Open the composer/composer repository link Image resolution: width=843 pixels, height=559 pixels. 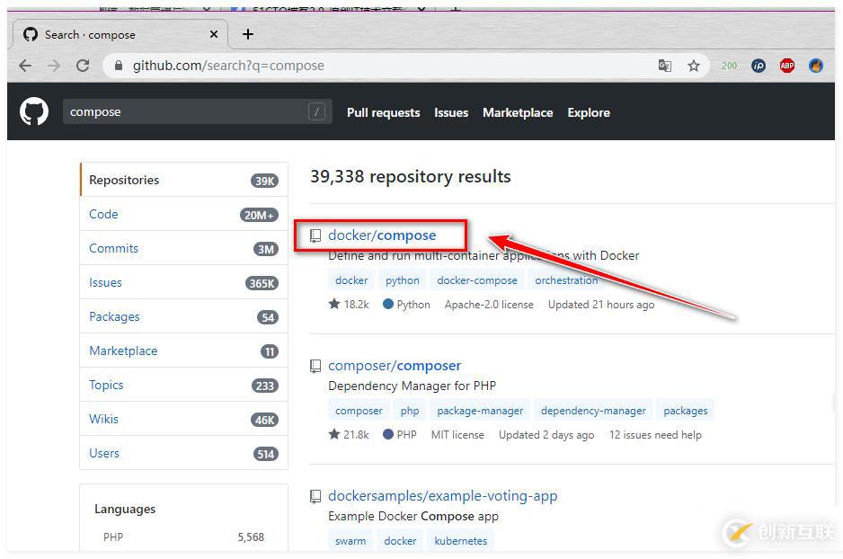point(395,366)
